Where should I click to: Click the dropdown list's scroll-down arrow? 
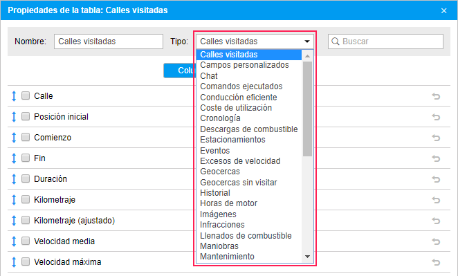click(307, 257)
